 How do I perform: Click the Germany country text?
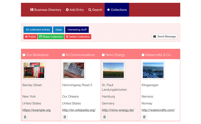click(108, 103)
